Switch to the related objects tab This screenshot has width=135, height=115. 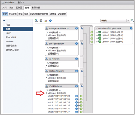(36, 8)
